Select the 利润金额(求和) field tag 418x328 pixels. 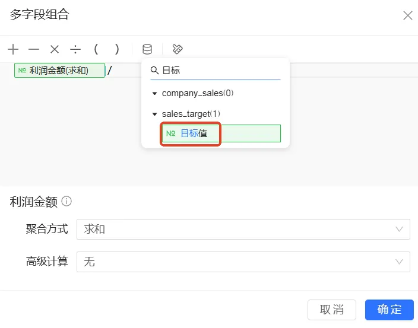59,71
